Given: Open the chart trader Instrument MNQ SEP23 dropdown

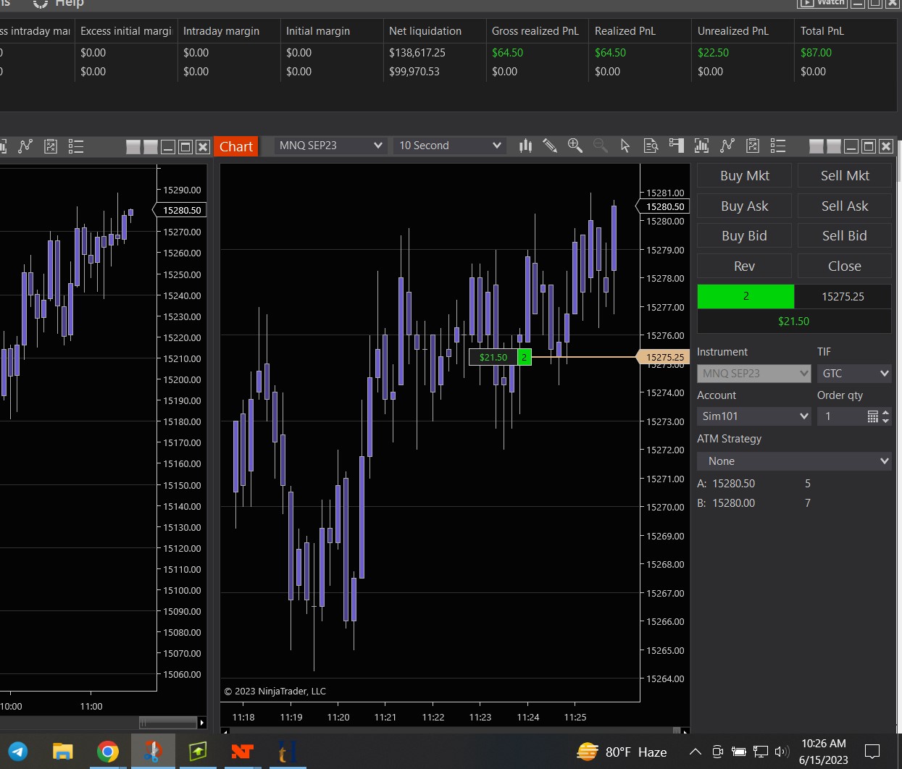Looking at the screenshot, I should [x=753, y=374].
